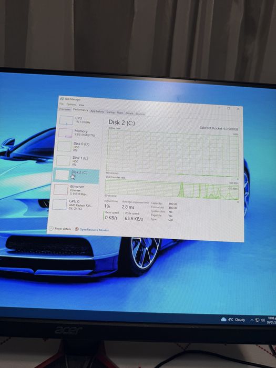276x368 pixels.
Task: Select the Ethernet performance item
Action: [76, 190]
